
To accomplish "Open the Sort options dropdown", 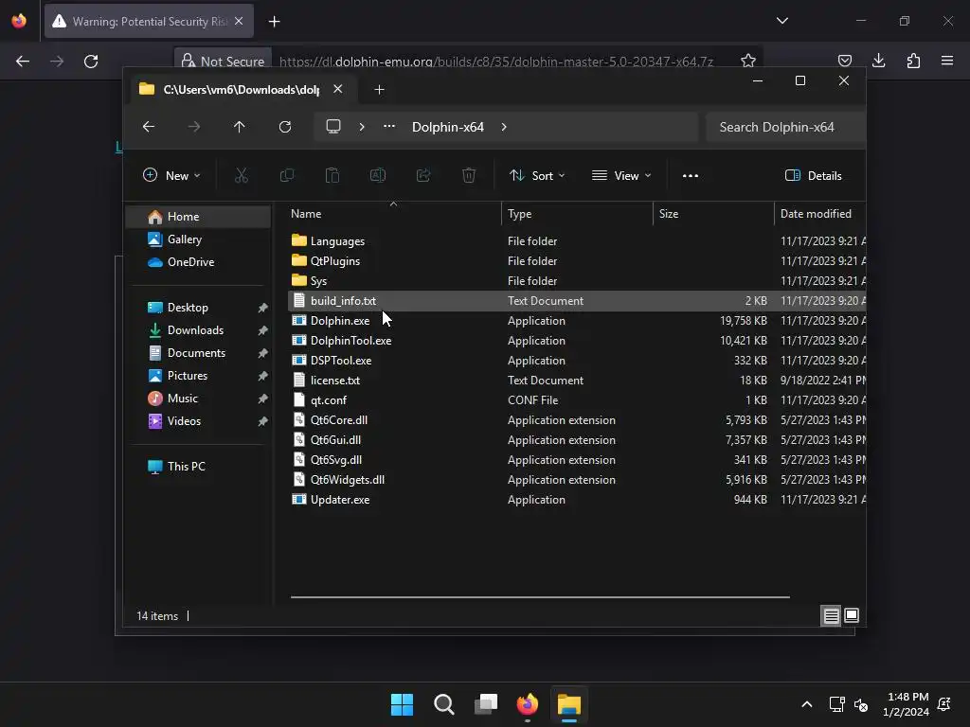I will point(537,175).
